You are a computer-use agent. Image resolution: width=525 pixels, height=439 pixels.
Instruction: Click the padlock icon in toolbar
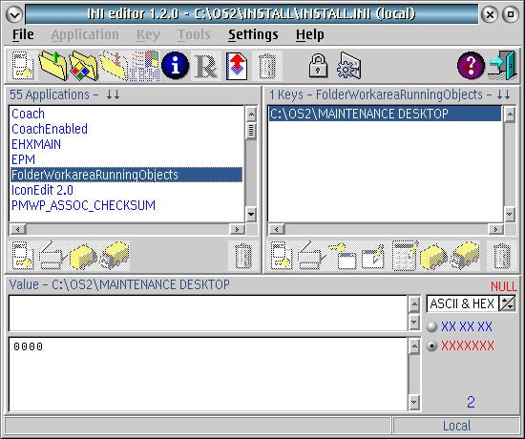tap(318, 66)
